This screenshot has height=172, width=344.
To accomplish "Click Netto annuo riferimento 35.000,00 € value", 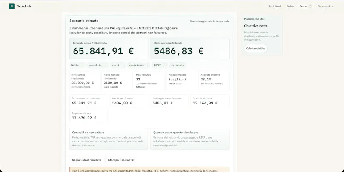I will [83, 83].
